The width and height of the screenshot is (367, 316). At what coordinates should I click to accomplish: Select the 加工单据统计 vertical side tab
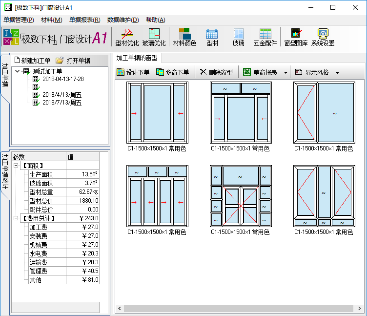(5, 171)
